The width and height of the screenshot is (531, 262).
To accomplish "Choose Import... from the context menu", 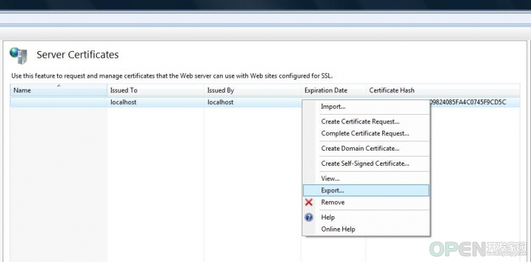I will 366,107.
